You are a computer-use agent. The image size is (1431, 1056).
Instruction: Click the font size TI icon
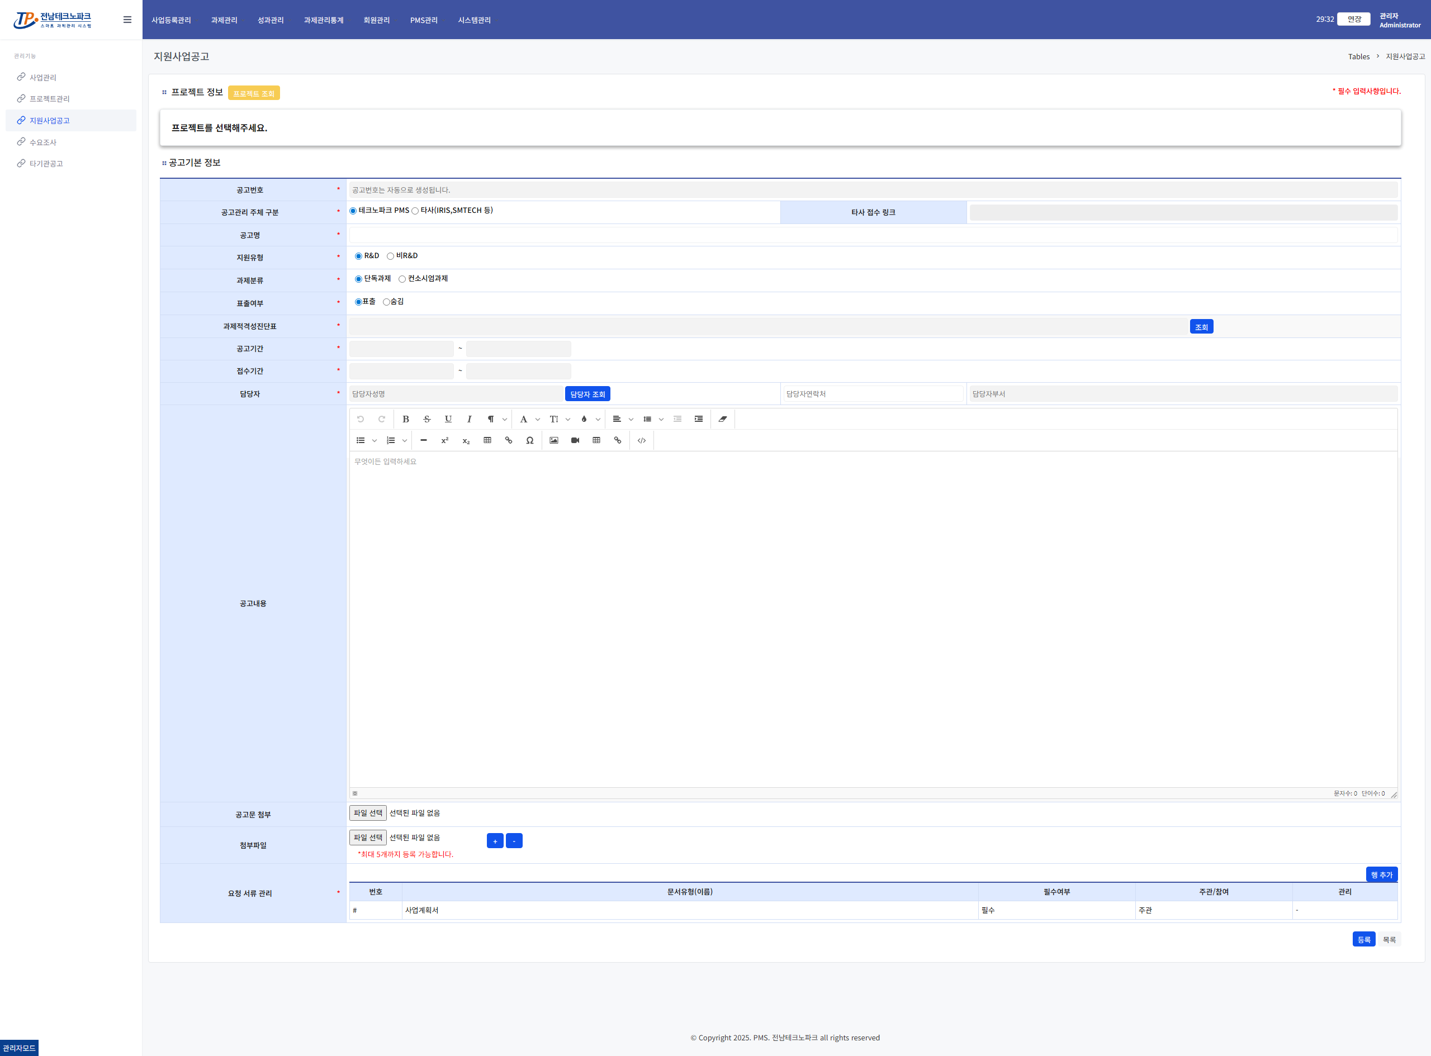tap(554, 420)
